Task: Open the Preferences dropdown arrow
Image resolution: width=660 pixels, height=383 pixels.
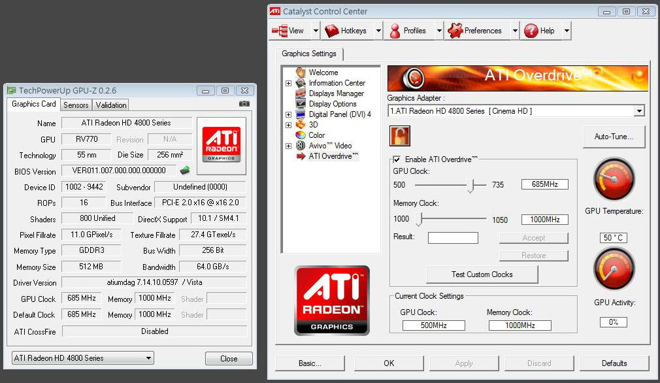Action: click(515, 31)
